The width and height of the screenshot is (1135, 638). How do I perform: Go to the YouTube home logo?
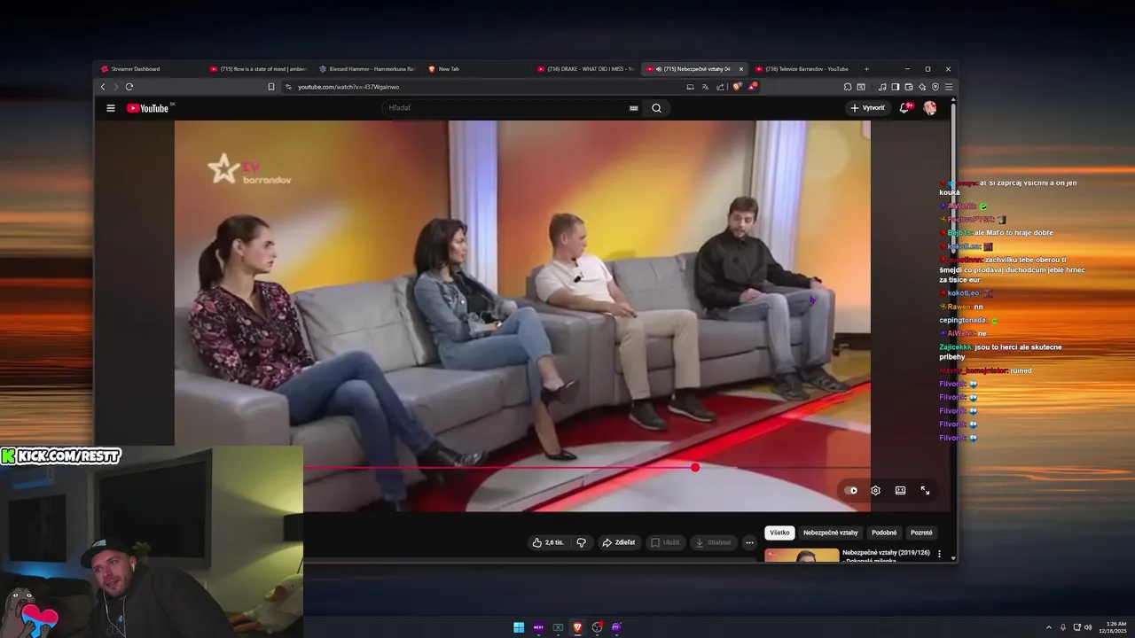(147, 108)
